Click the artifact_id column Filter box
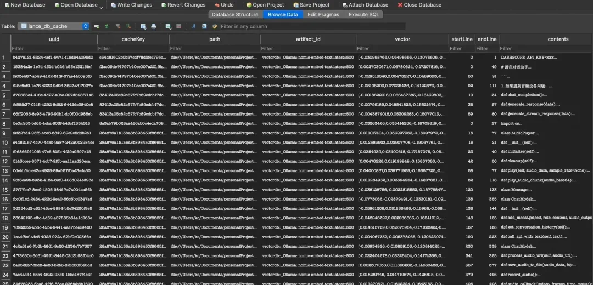The height and width of the screenshot is (285, 593). tap(308, 49)
